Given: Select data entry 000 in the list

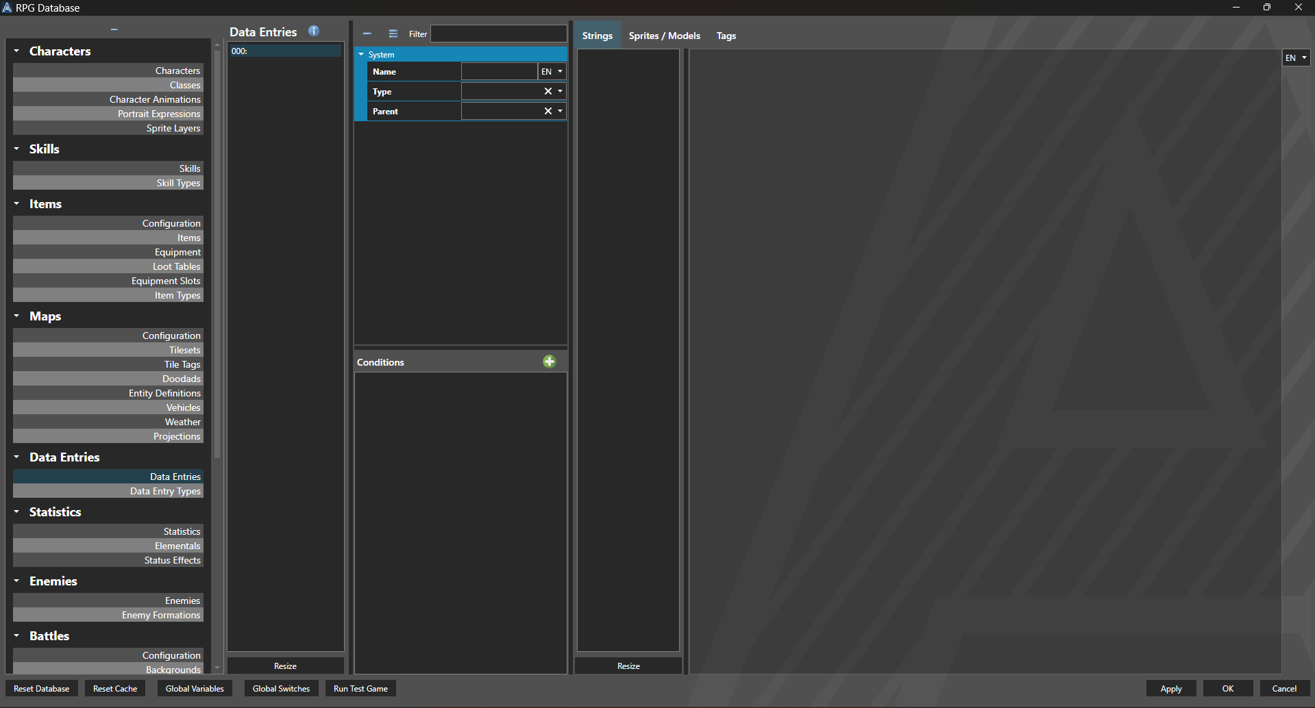Looking at the screenshot, I should coord(285,50).
